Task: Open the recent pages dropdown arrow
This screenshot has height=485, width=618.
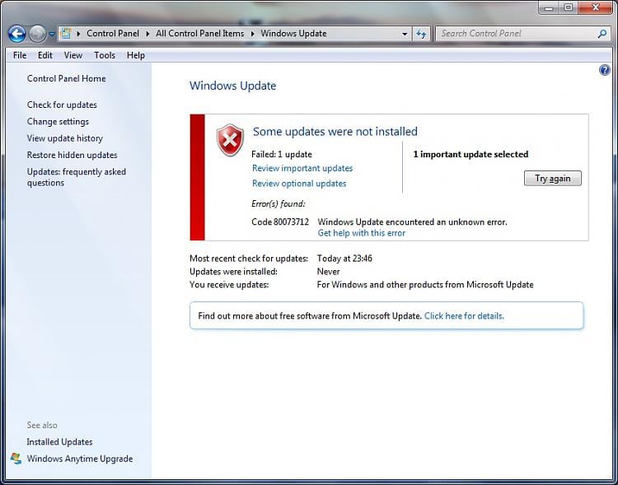Action: coord(52,35)
